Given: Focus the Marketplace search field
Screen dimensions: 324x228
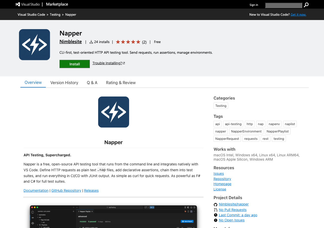Looking at the screenshot, I should coord(283,5).
